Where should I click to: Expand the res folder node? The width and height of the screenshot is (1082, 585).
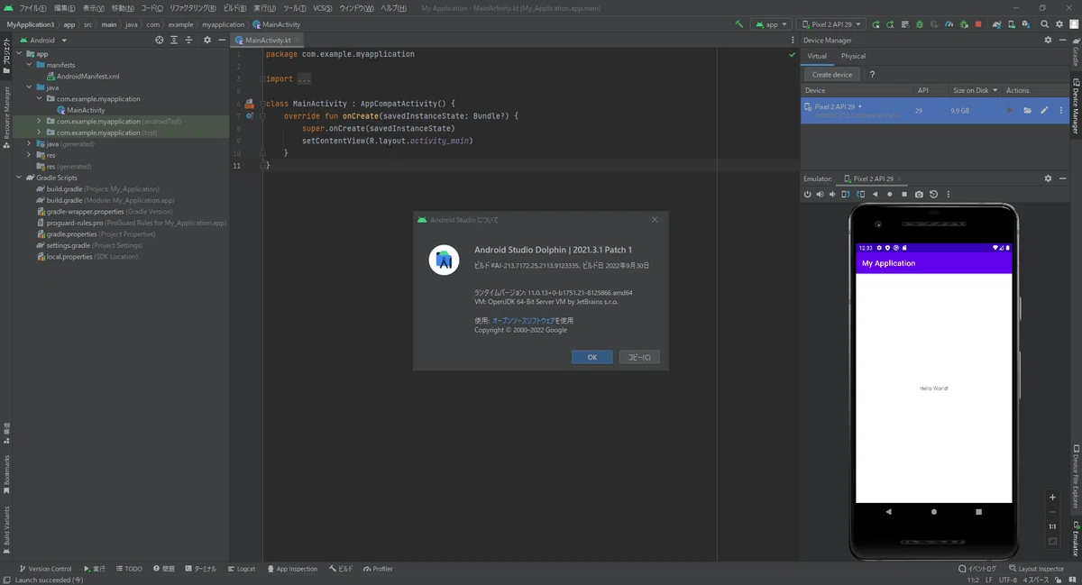tap(29, 155)
